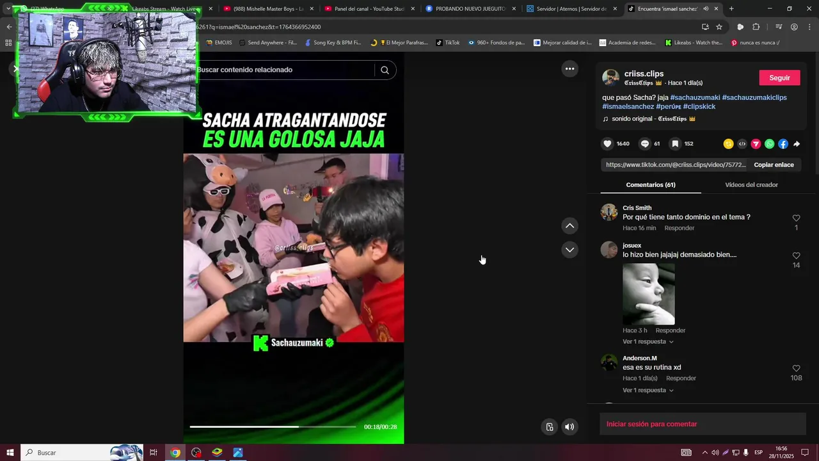Share the video on Facebook
Viewport: 819px width, 461px height.
(783, 144)
